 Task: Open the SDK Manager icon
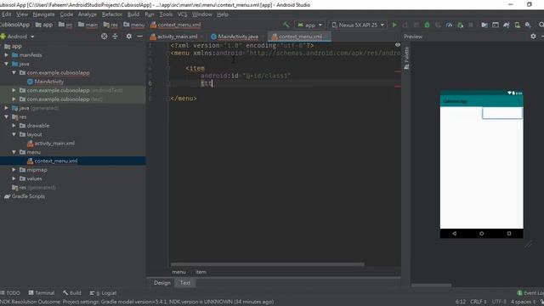click(528, 25)
